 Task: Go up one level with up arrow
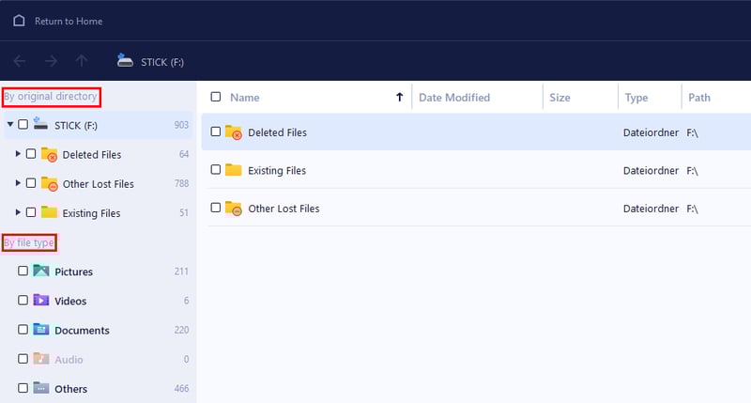(82, 61)
